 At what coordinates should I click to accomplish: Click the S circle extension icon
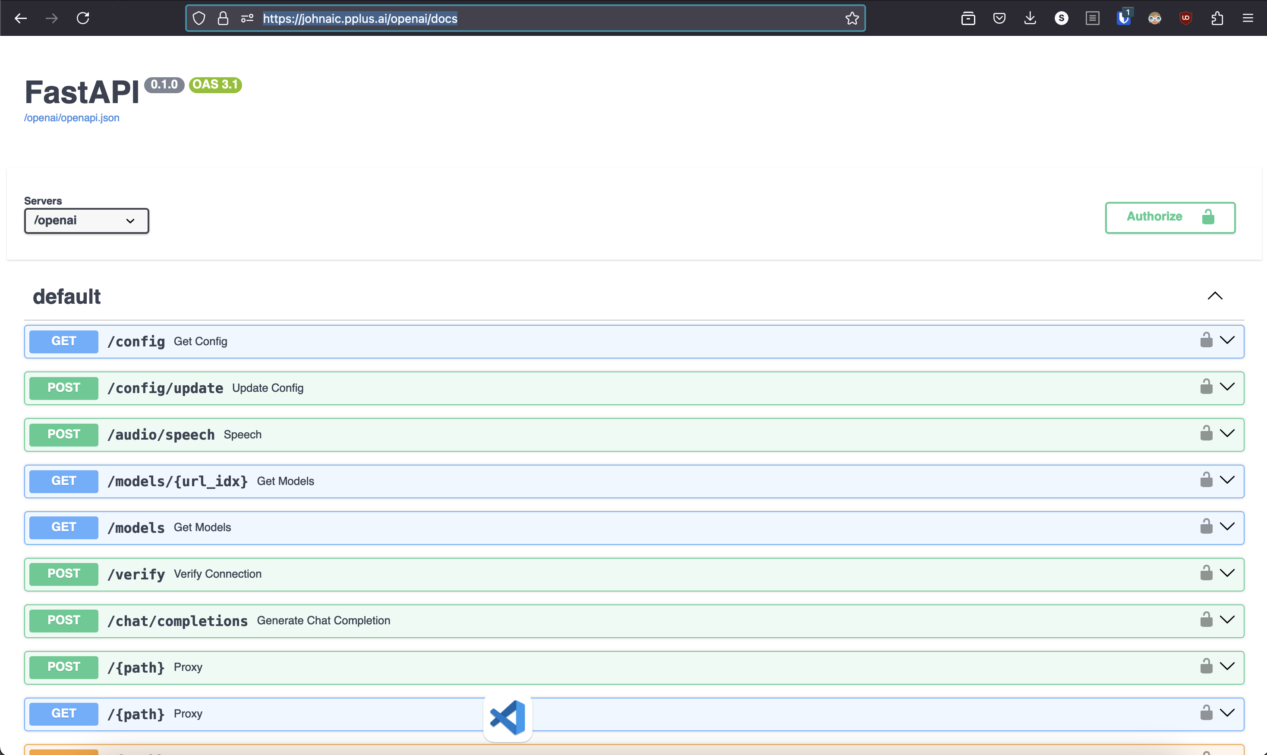click(1062, 18)
